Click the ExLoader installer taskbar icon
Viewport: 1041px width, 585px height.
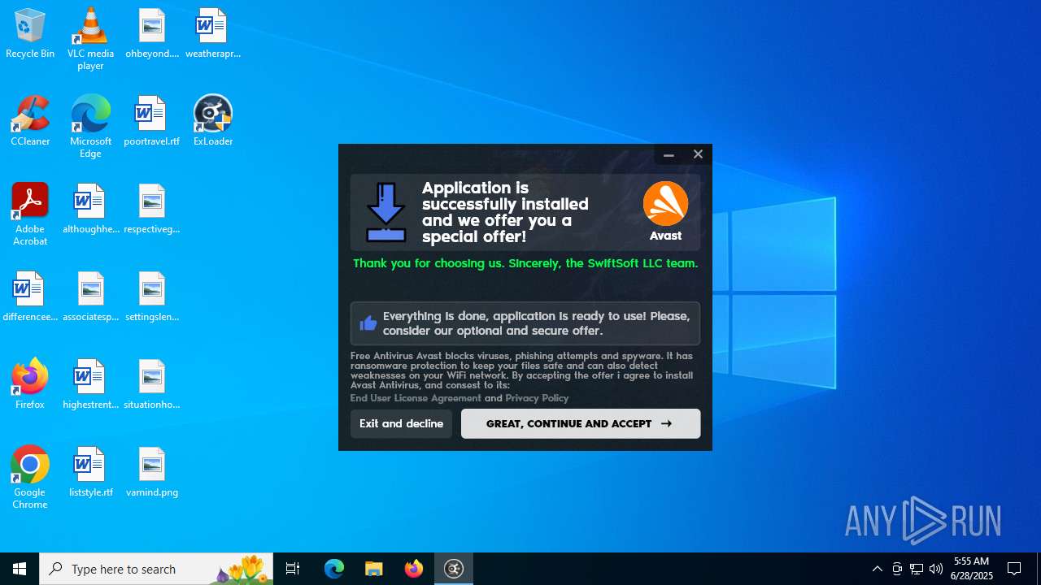pyautogui.click(x=454, y=569)
